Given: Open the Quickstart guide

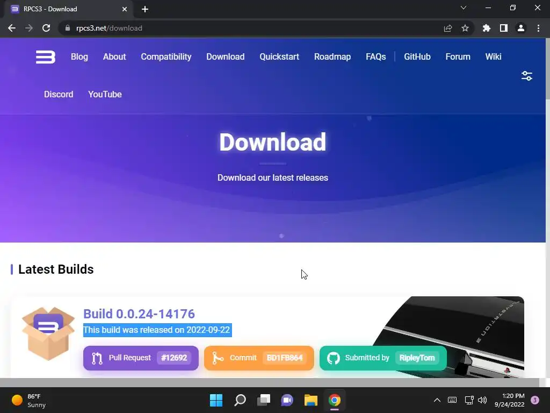Looking at the screenshot, I should click(x=279, y=56).
